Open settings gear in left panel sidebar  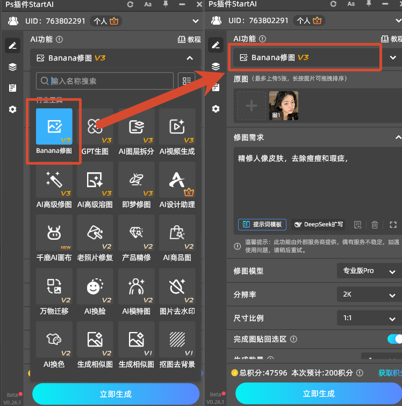point(12,109)
